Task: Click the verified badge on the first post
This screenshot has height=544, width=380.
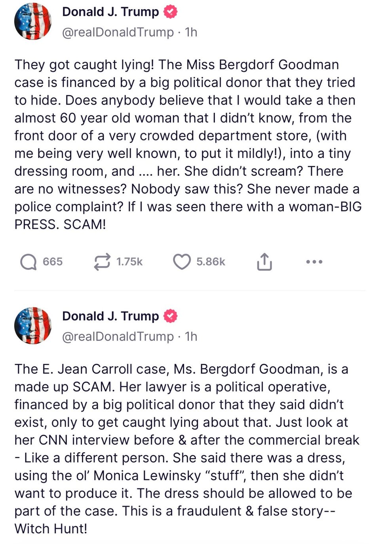Action: point(171,12)
